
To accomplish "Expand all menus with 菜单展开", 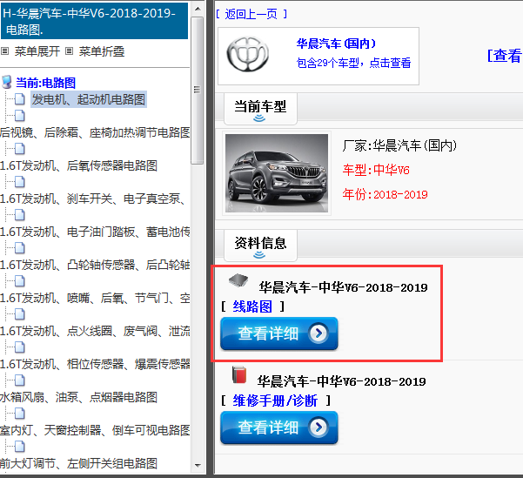I will point(37,51).
